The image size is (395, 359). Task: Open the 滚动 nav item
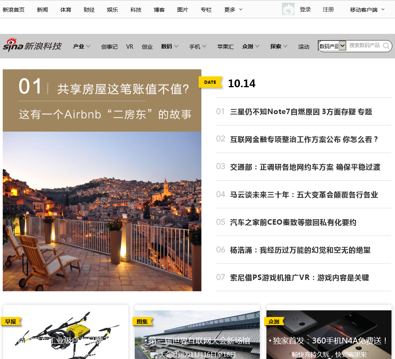[x=304, y=47]
